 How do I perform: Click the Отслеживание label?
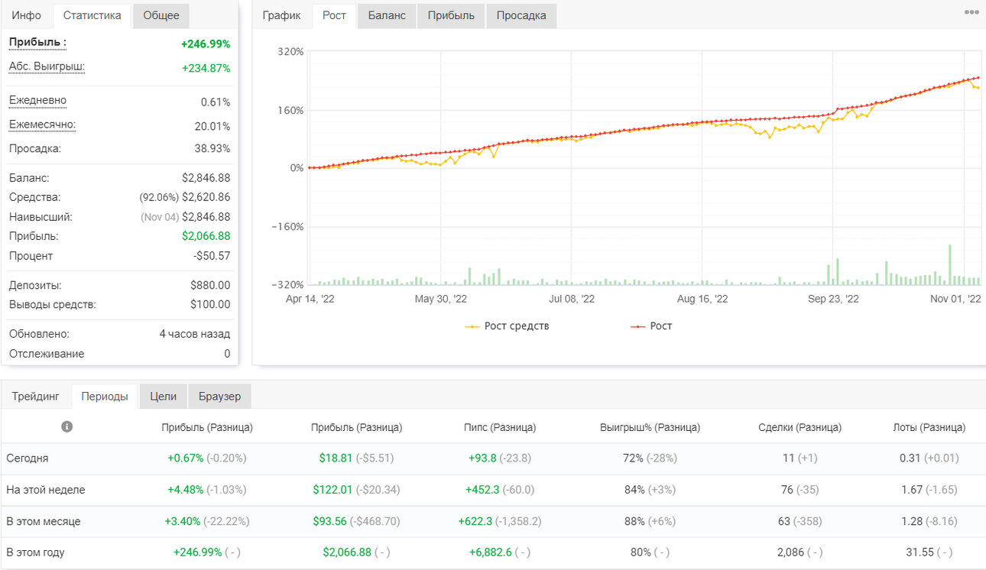(47, 354)
